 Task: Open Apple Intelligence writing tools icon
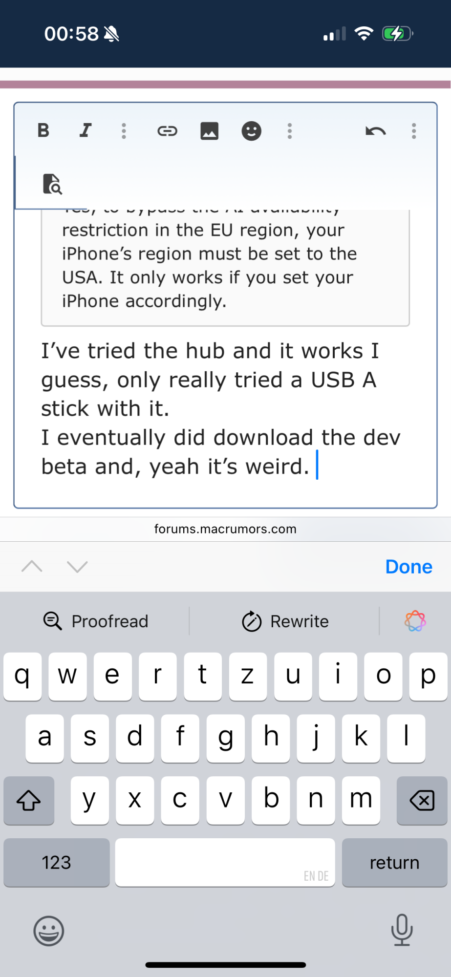click(x=415, y=621)
